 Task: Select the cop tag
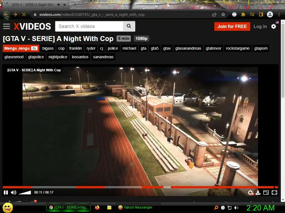click(62, 48)
